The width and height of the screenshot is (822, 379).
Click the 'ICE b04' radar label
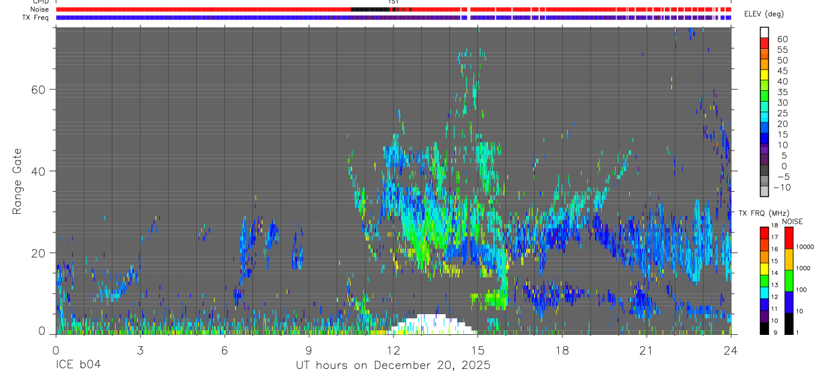pyautogui.click(x=78, y=366)
